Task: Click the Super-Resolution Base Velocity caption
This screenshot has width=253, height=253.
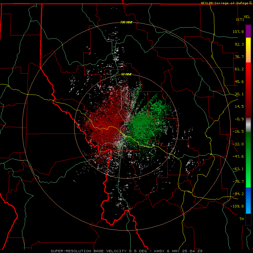Action: coord(126,251)
